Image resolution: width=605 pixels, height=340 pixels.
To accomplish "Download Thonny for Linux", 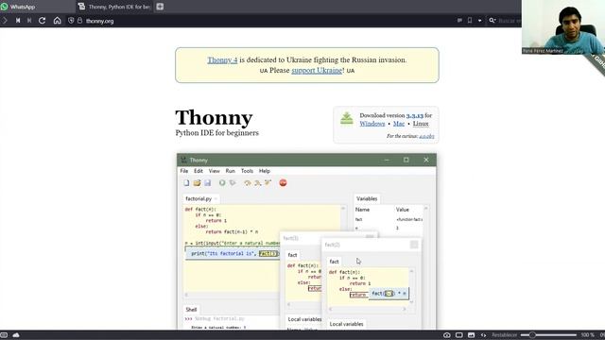I will [x=421, y=124].
